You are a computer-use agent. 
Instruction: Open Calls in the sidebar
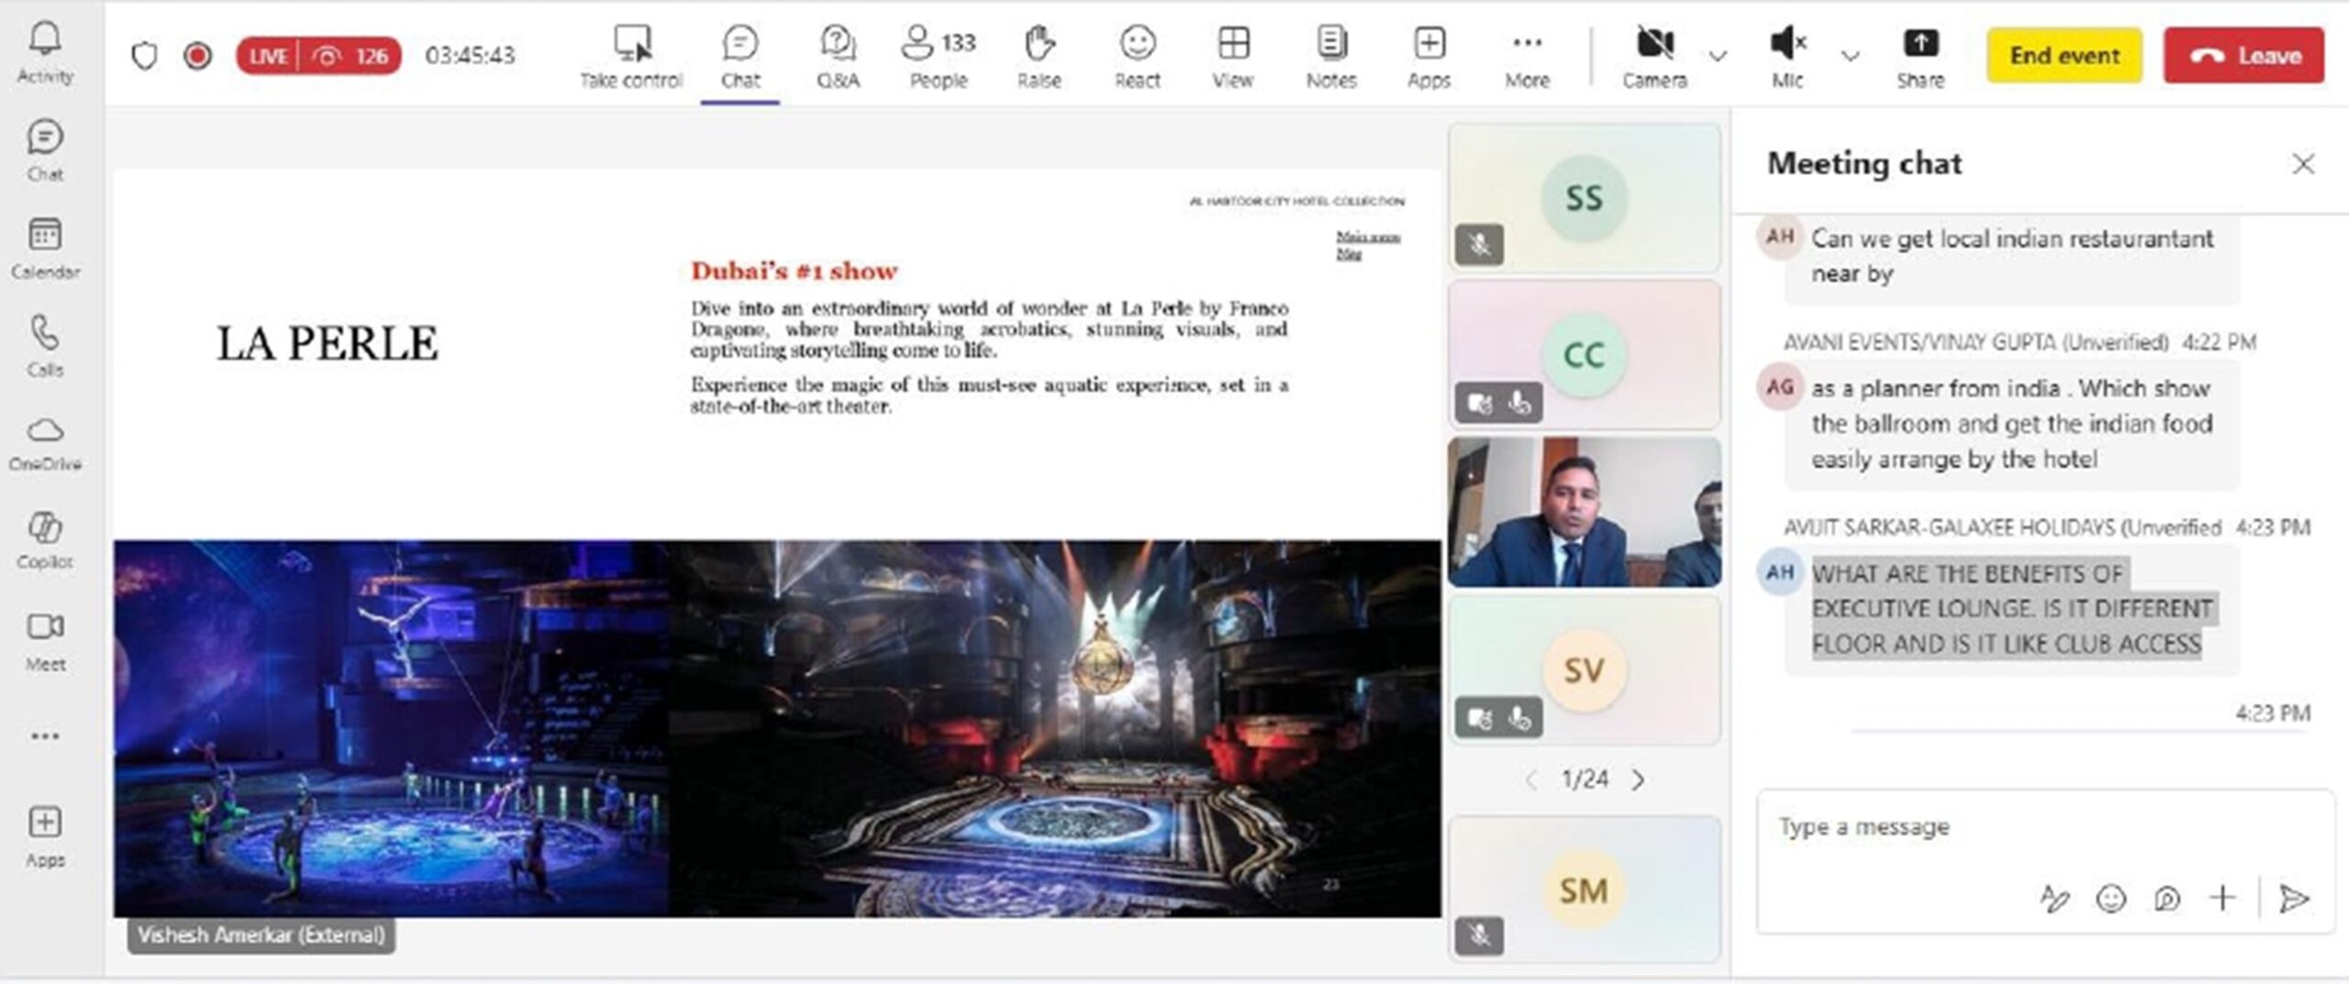(45, 347)
